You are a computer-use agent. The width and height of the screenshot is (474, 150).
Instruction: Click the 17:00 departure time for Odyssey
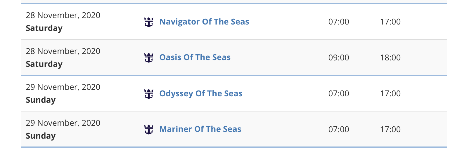[x=390, y=93]
